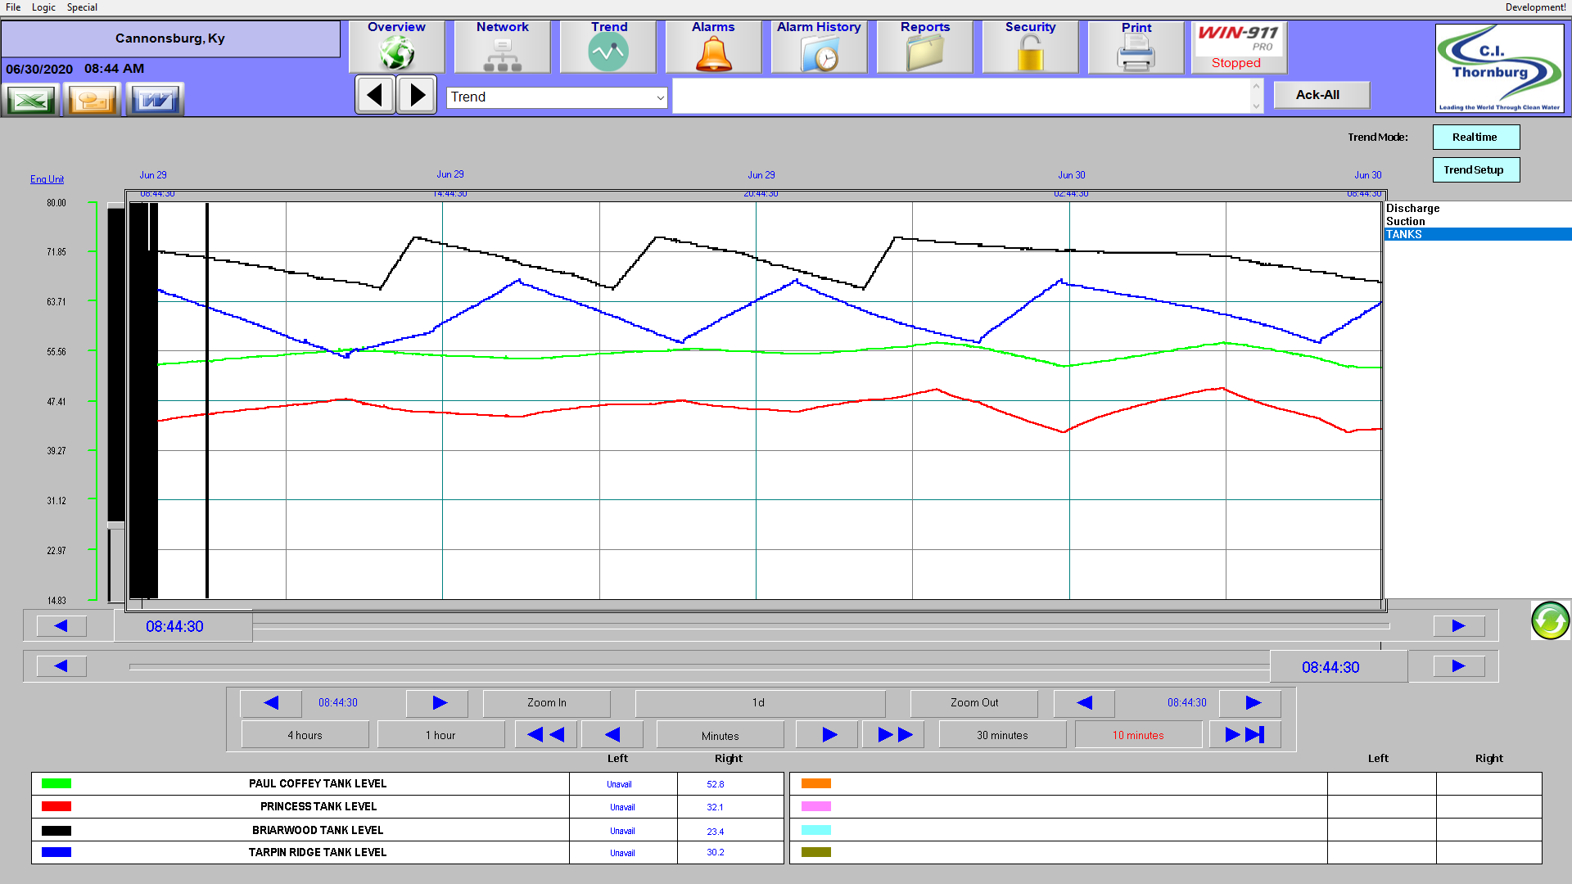Open the Trend screen dropdown
Image resolution: width=1572 pixels, height=884 pixels.
pos(557,97)
